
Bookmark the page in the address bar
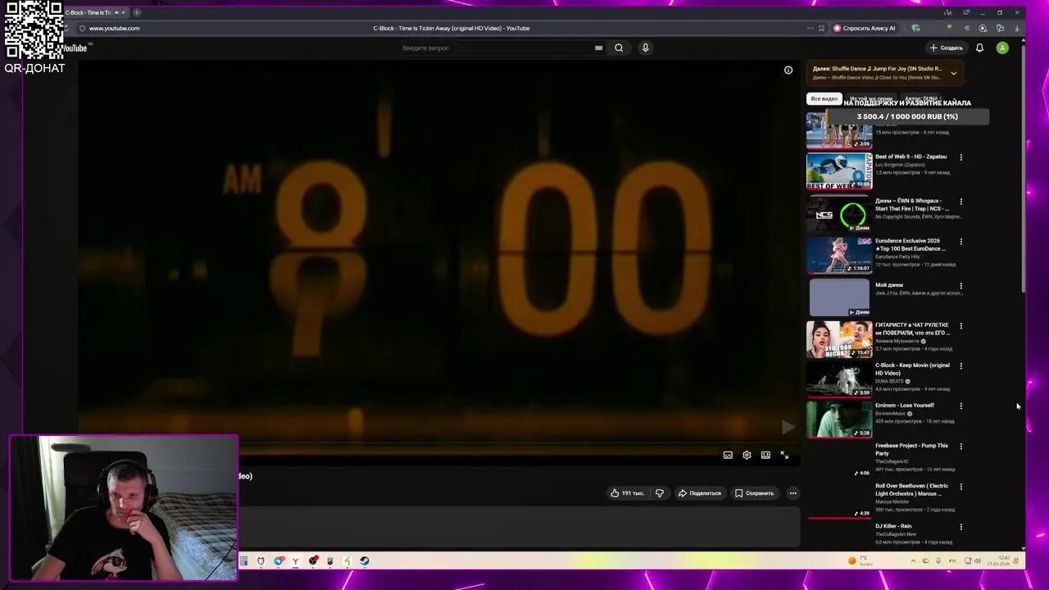tap(821, 28)
